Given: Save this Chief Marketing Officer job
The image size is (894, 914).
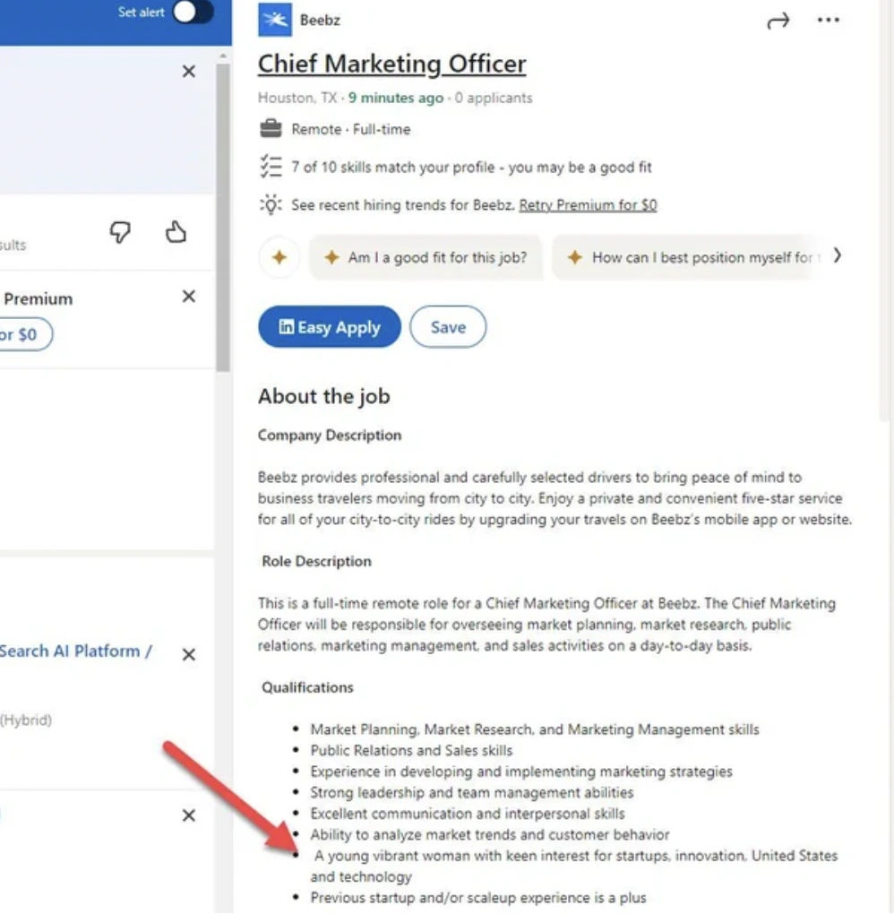Looking at the screenshot, I should 448,327.
